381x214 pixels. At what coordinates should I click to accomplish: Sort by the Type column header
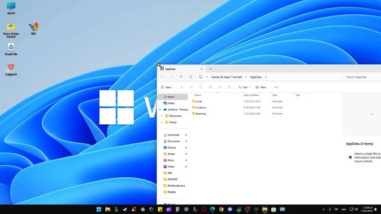pyautogui.click(x=274, y=95)
